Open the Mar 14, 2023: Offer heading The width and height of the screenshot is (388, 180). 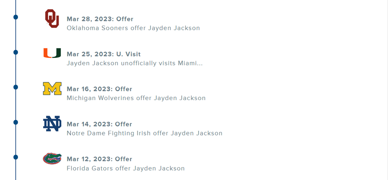tap(99, 124)
